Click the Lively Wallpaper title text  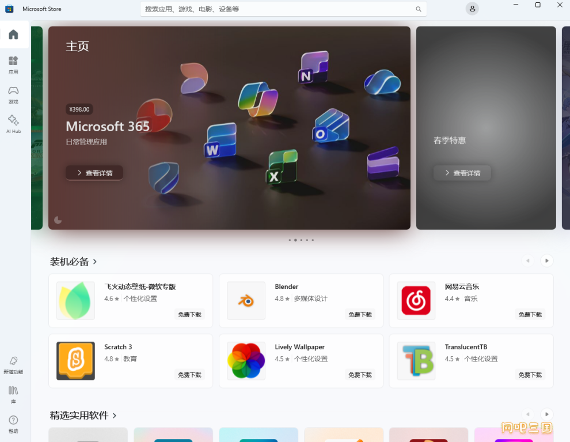coord(299,347)
